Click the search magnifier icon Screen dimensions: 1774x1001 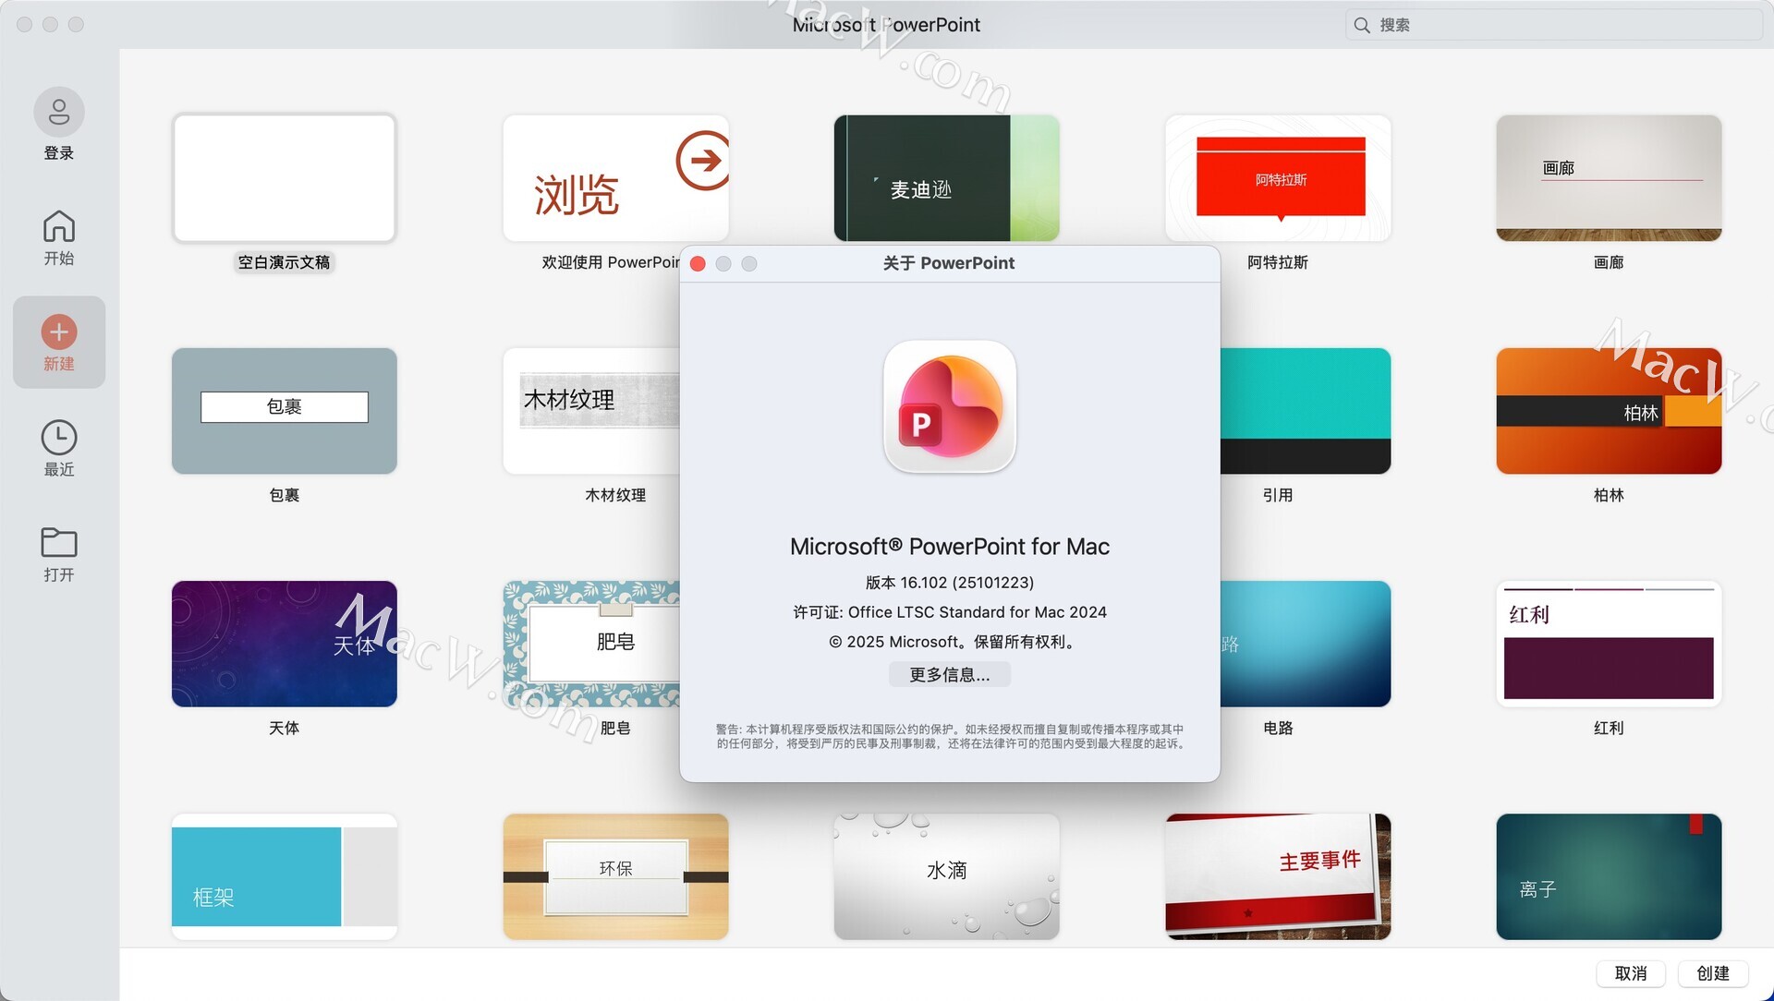pyautogui.click(x=1362, y=25)
